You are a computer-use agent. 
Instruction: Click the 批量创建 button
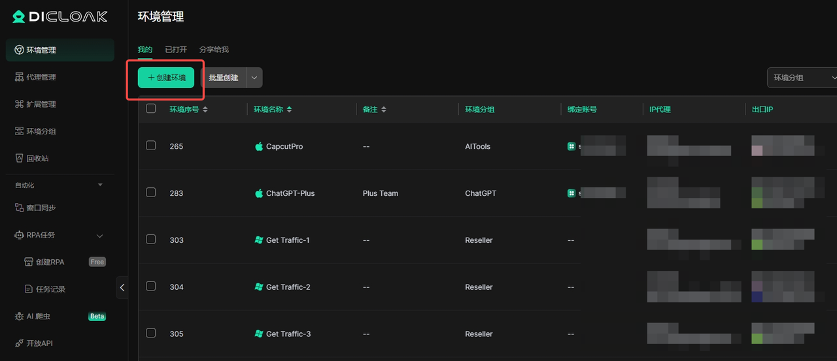[224, 78]
